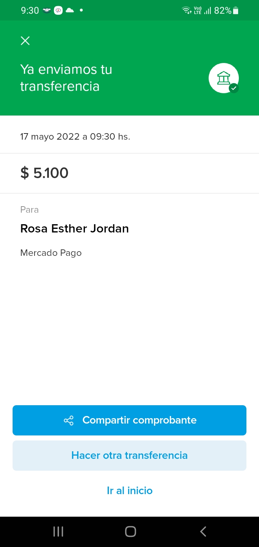Tap recipient name Rosa Esther Jordan
Screen dimensions: 259x547
[74, 229]
